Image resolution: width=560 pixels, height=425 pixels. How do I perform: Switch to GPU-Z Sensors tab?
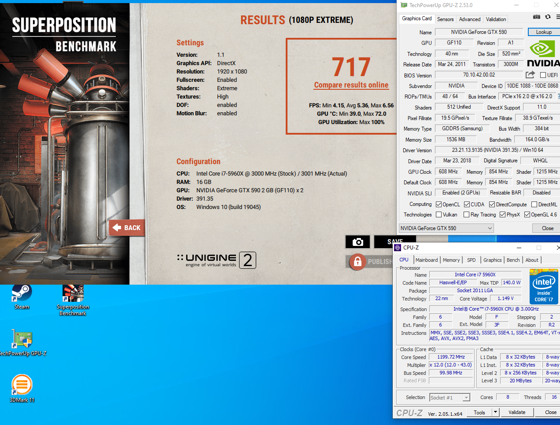click(445, 19)
